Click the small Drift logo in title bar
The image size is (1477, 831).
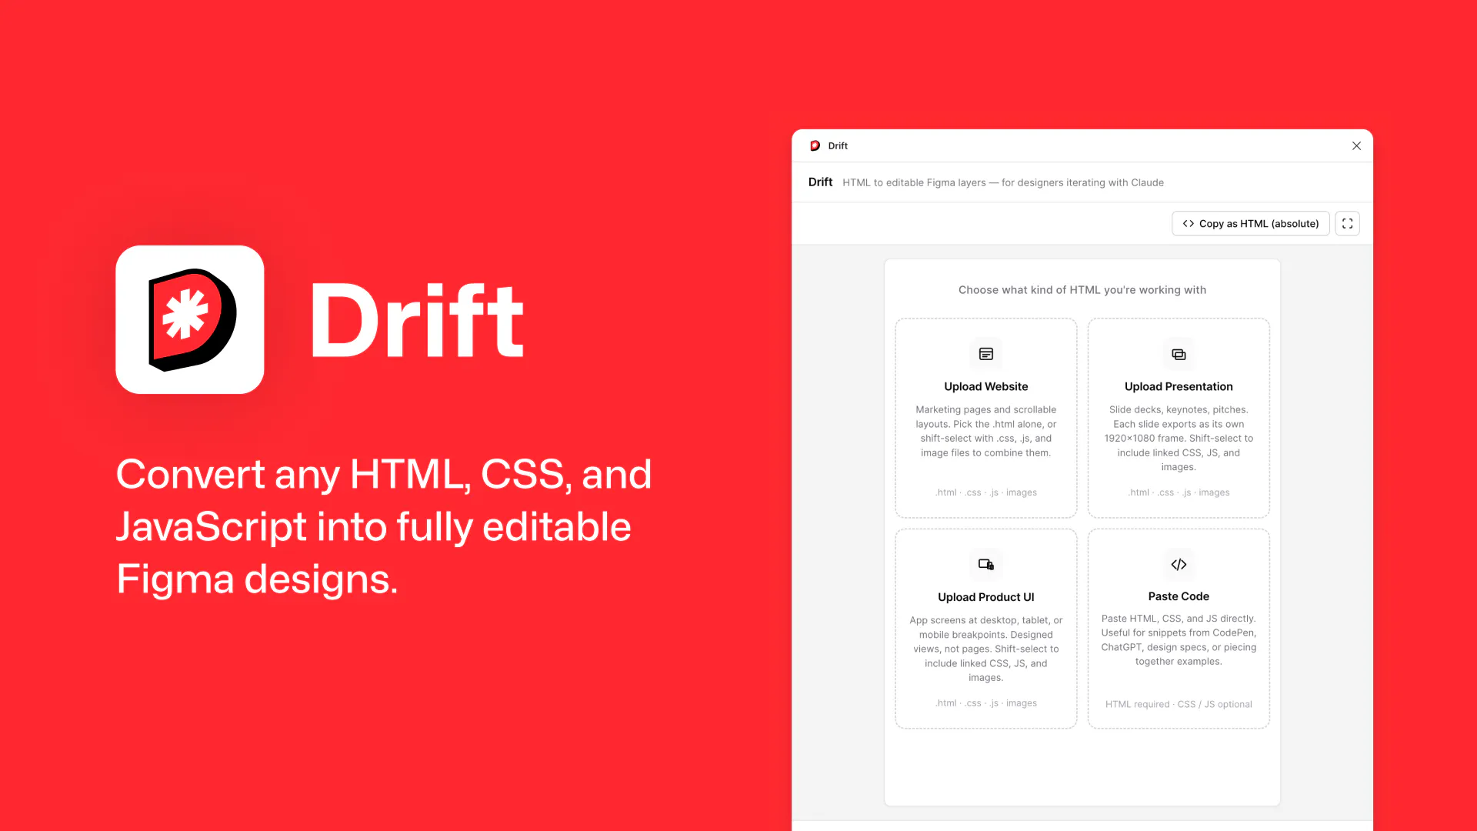815,145
